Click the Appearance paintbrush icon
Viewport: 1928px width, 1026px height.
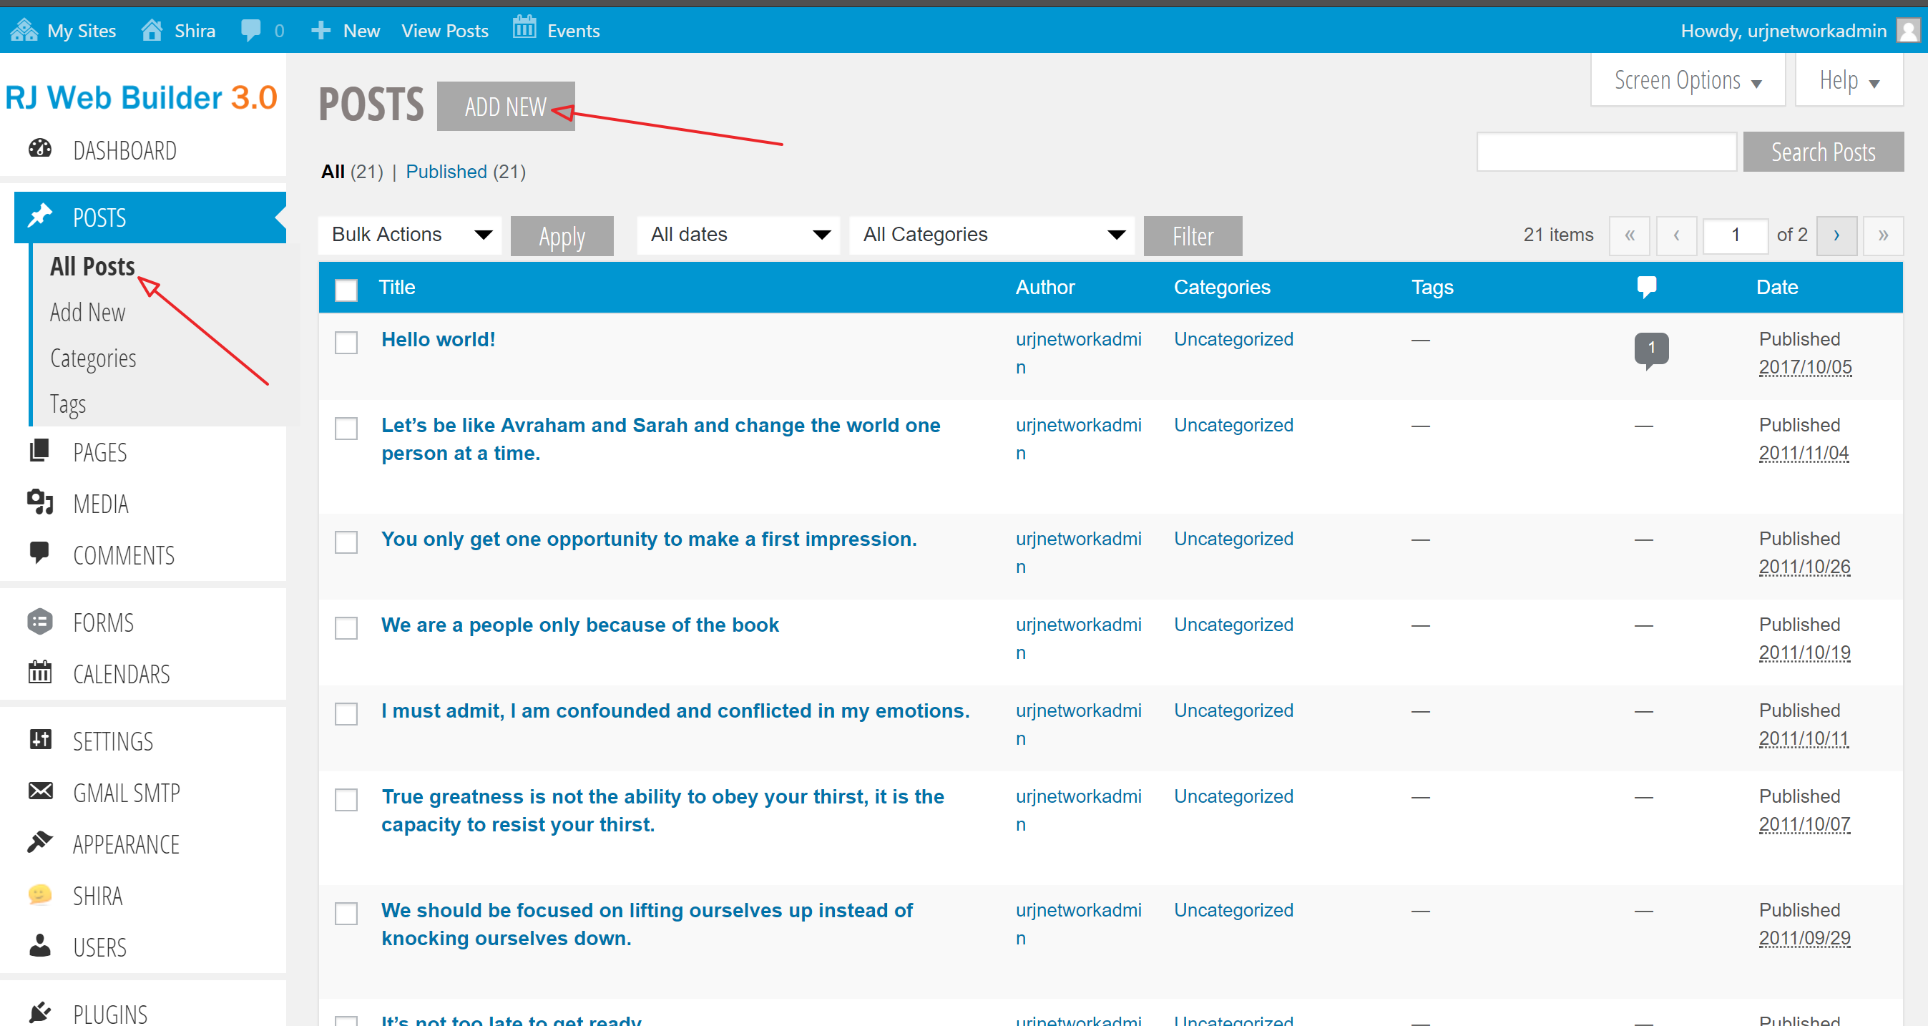coord(39,843)
